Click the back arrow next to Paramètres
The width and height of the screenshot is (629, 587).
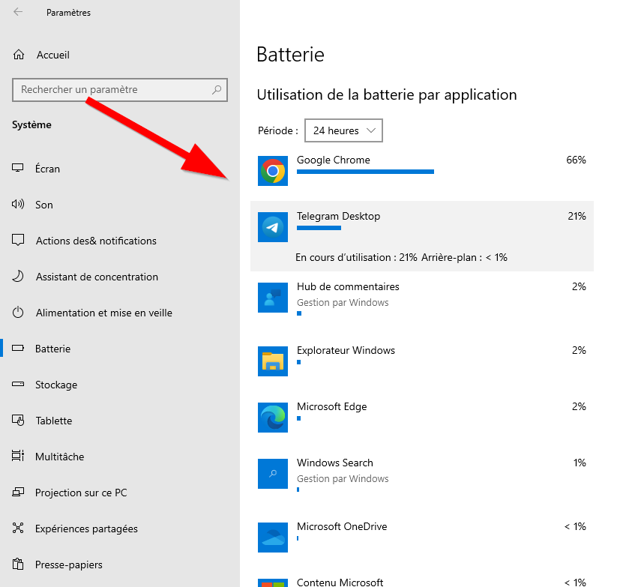(x=18, y=12)
